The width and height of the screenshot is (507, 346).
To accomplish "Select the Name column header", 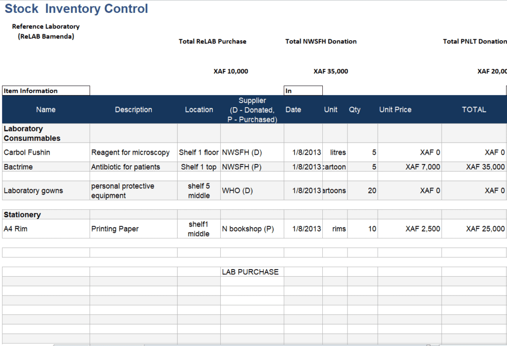I will click(x=46, y=110).
